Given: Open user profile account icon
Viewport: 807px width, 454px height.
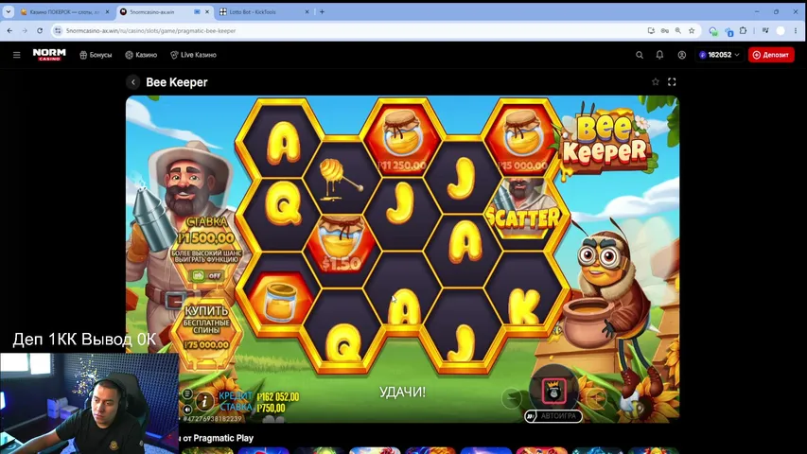Looking at the screenshot, I should [x=682, y=55].
